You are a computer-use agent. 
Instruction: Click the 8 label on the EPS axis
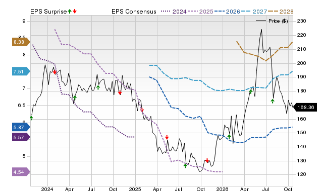click(24, 55)
